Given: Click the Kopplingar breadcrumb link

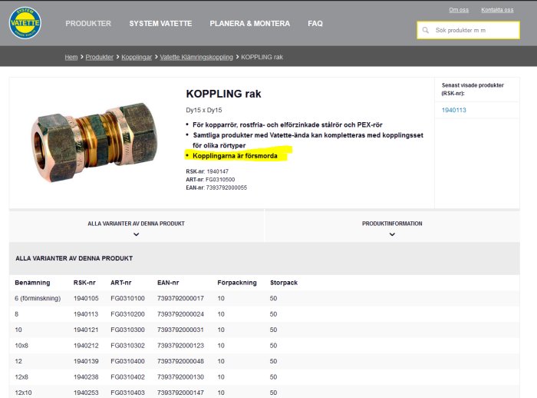Looking at the screenshot, I should point(137,57).
